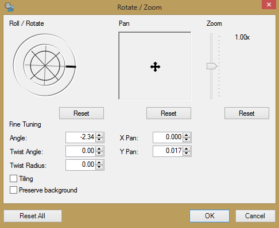Confirm with the OK button
This screenshot has width=279, height=228.
210,216
